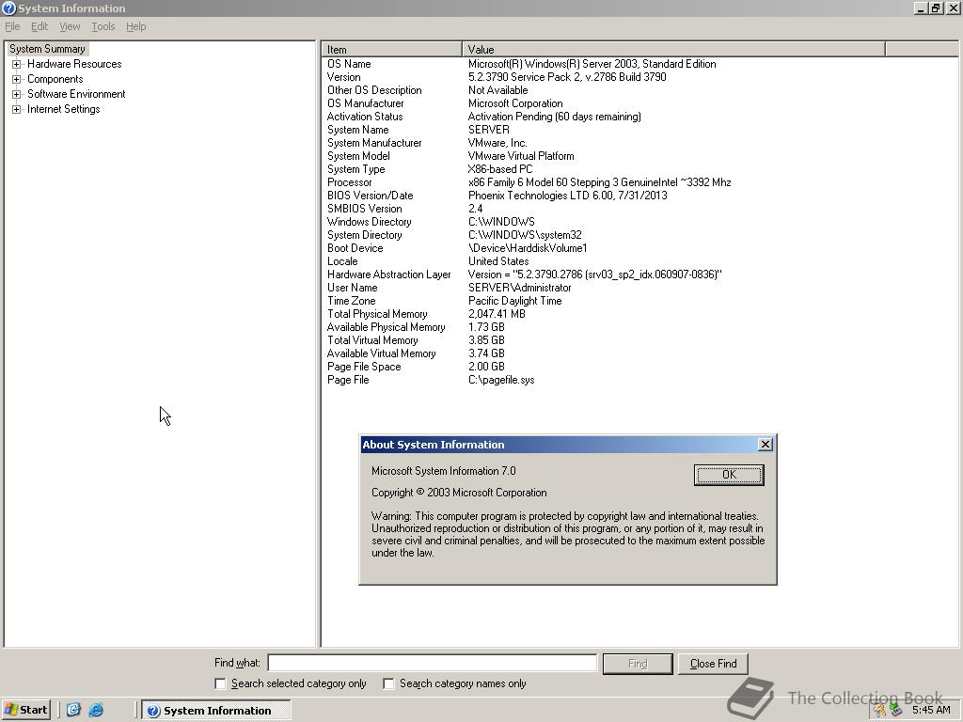This screenshot has height=722, width=963.
Task: Expand the Software Environment node
Action: pyautogui.click(x=17, y=95)
